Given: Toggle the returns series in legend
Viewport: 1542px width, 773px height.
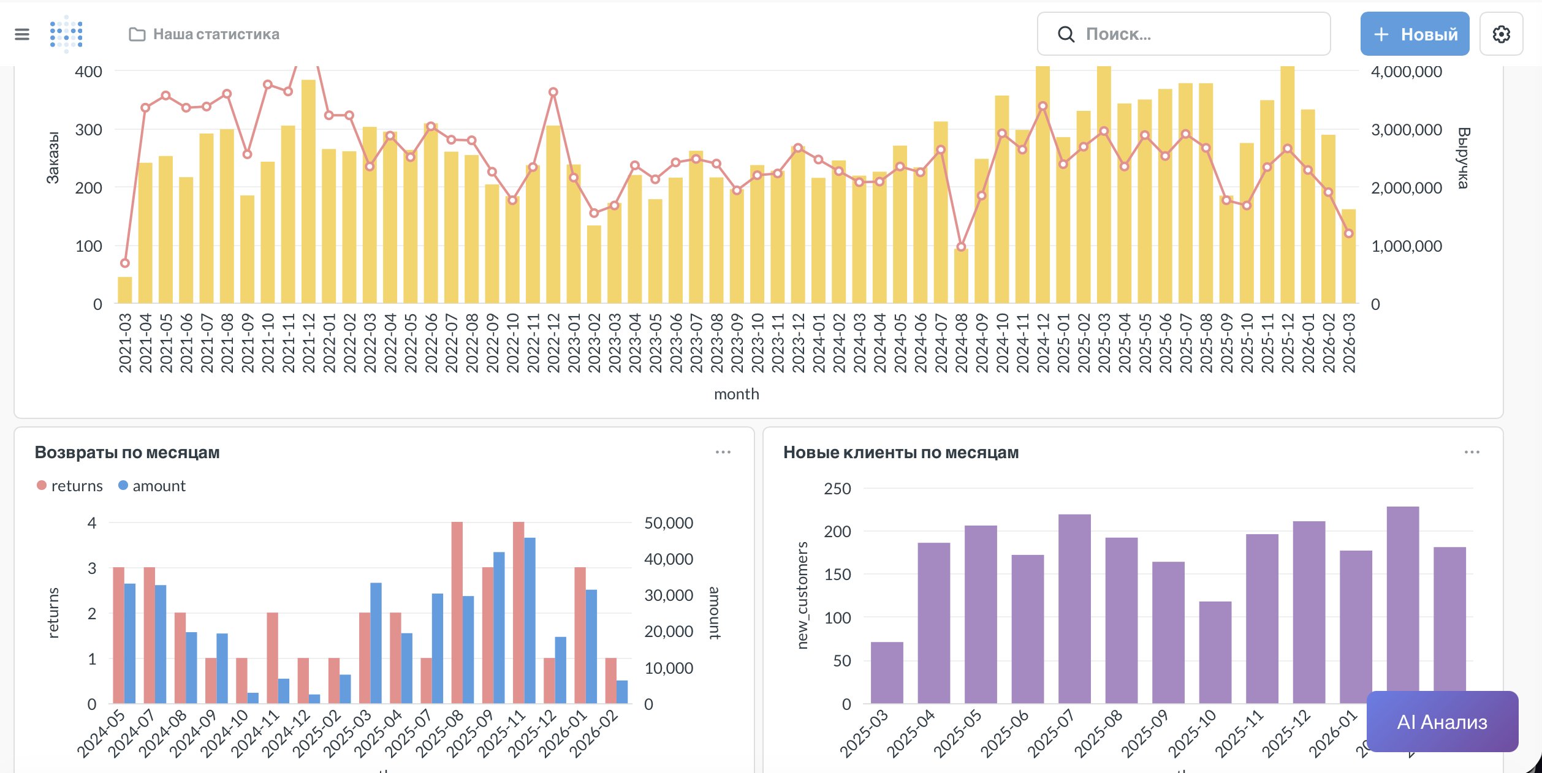Looking at the screenshot, I should (x=77, y=486).
